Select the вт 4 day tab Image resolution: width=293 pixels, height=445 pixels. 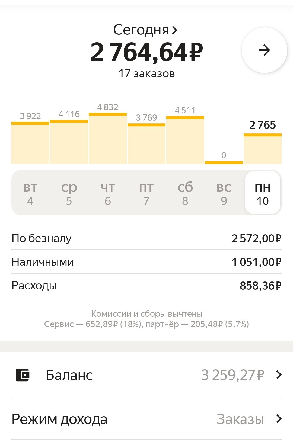30,193
